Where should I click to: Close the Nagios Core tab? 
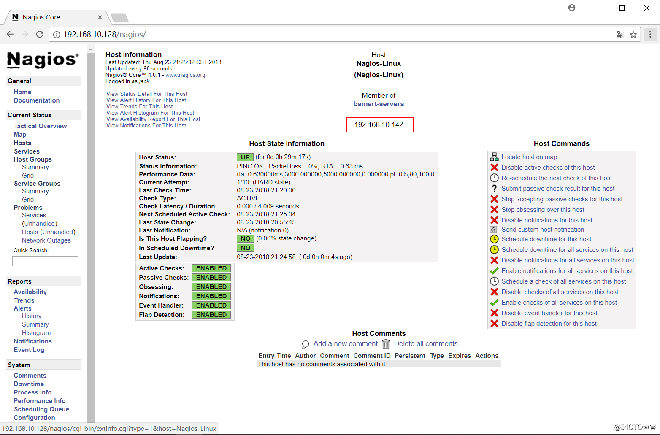coord(100,17)
